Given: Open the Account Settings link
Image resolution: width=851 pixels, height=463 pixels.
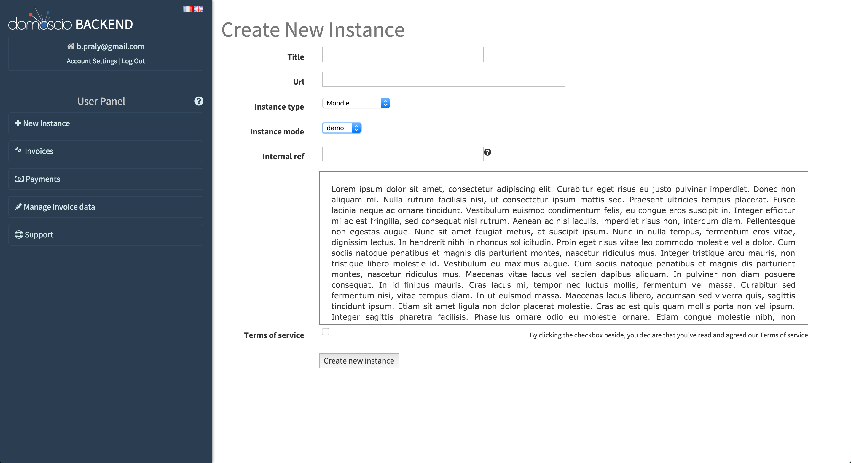Looking at the screenshot, I should [x=92, y=61].
